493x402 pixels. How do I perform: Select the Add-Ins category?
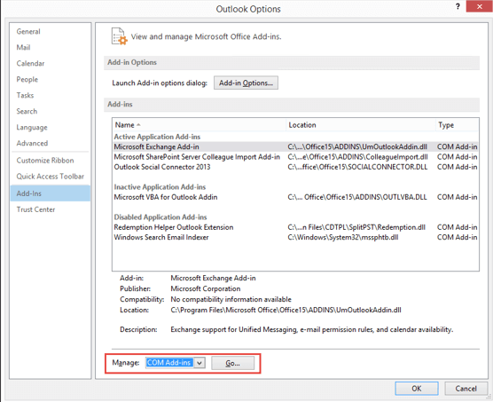click(51, 193)
